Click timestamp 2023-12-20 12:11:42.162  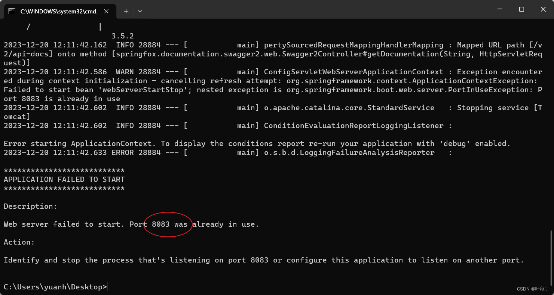pyautogui.click(x=55, y=45)
